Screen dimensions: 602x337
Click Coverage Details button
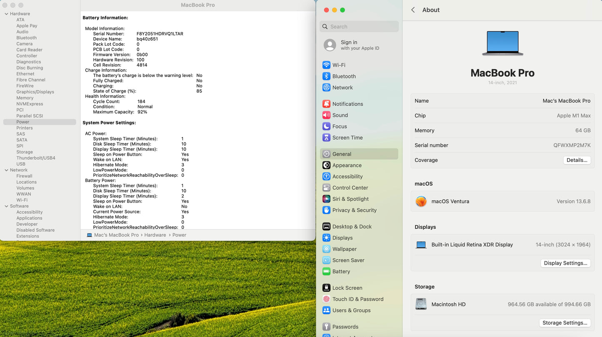(x=577, y=160)
